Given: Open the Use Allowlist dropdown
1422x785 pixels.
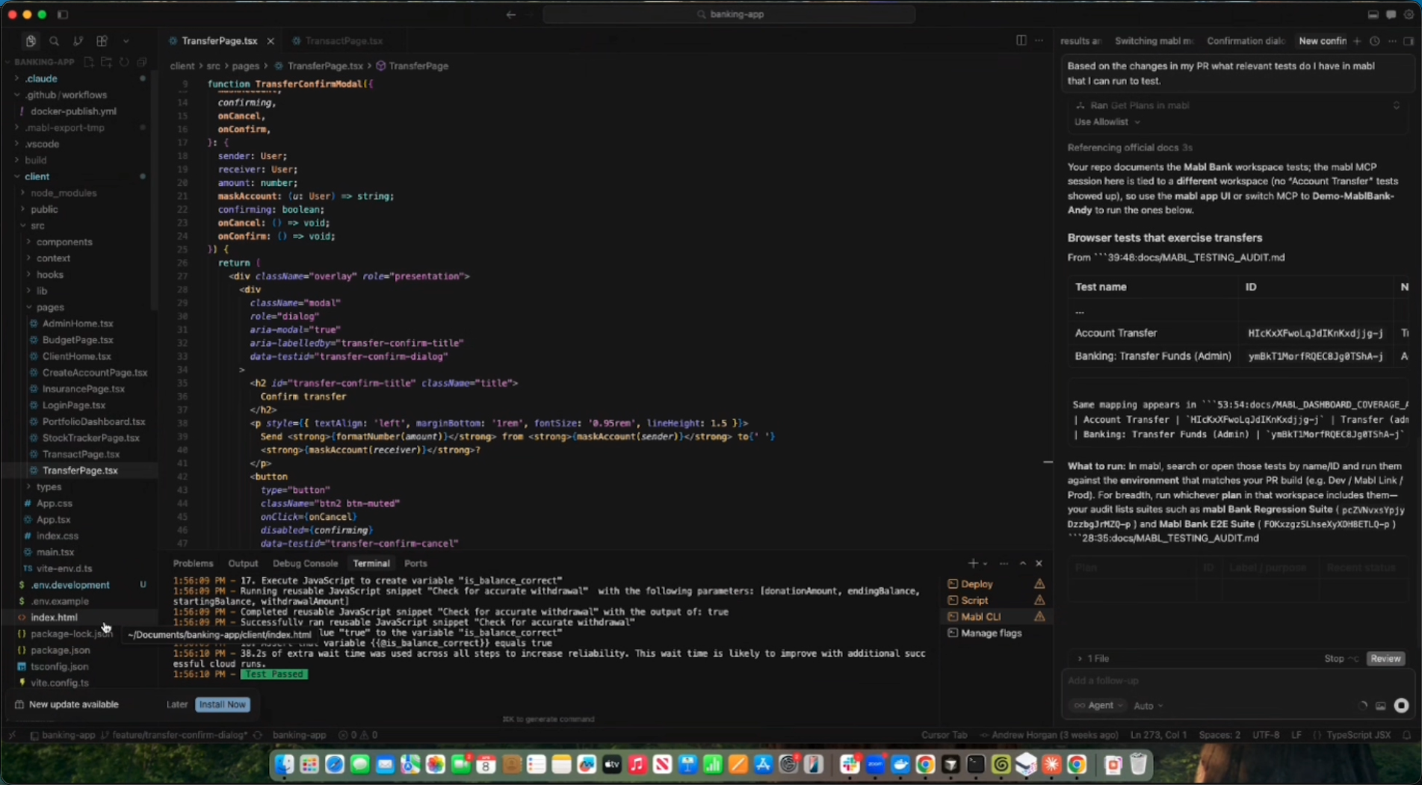Looking at the screenshot, I should point(1107,122).
